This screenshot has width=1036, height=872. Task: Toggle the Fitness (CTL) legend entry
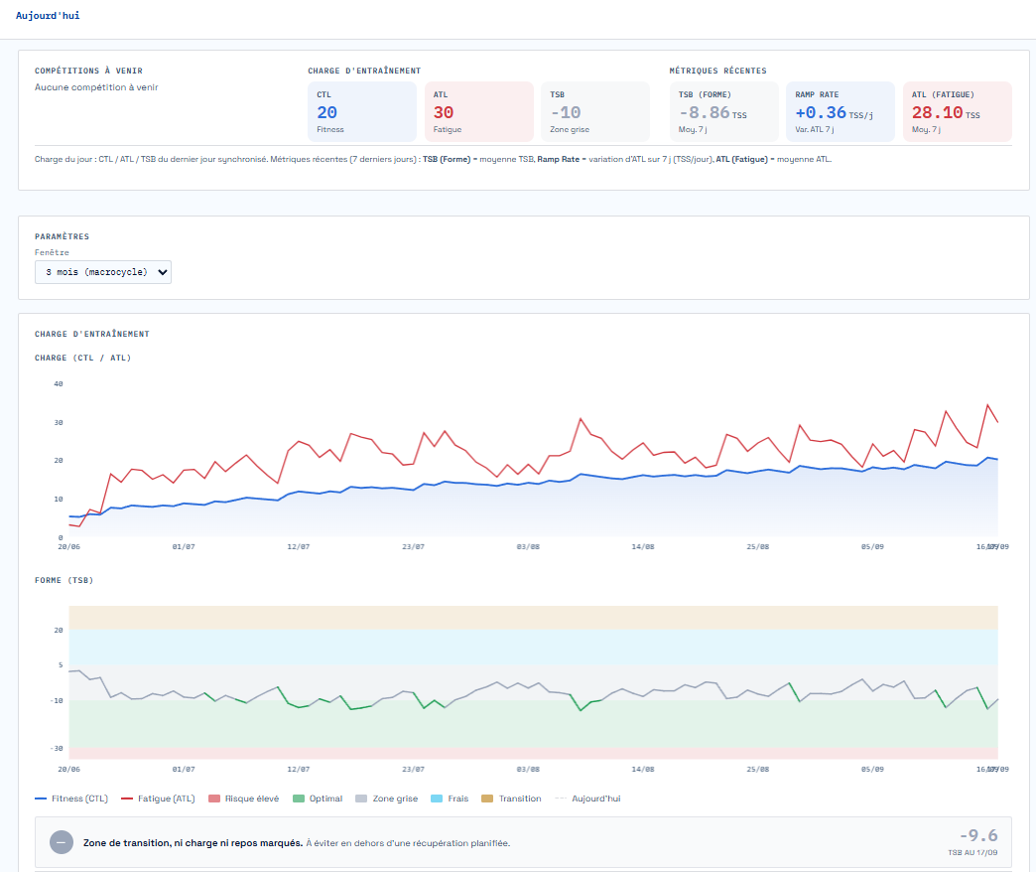71,799
